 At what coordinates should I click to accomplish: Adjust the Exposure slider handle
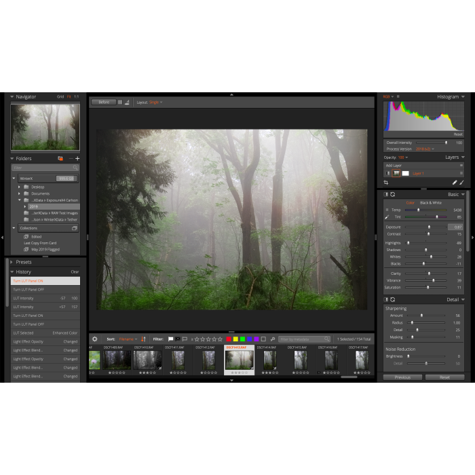(x=429, y=227)
